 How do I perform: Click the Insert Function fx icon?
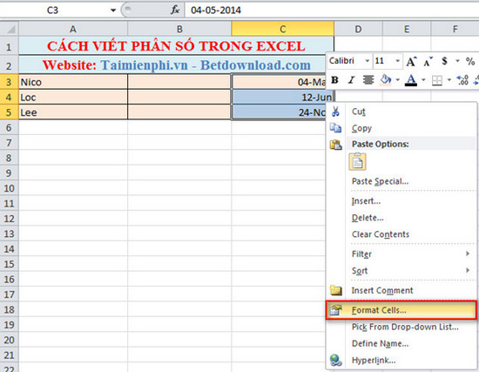(175, 10)
